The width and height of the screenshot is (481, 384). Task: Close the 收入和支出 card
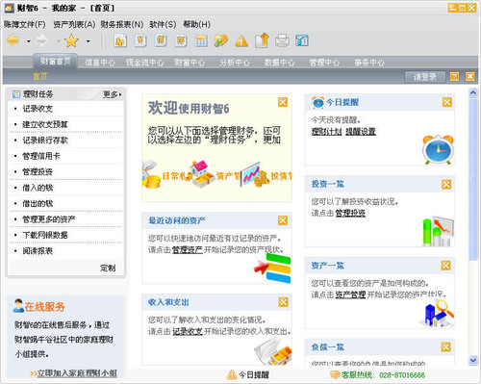coord(283,302)
